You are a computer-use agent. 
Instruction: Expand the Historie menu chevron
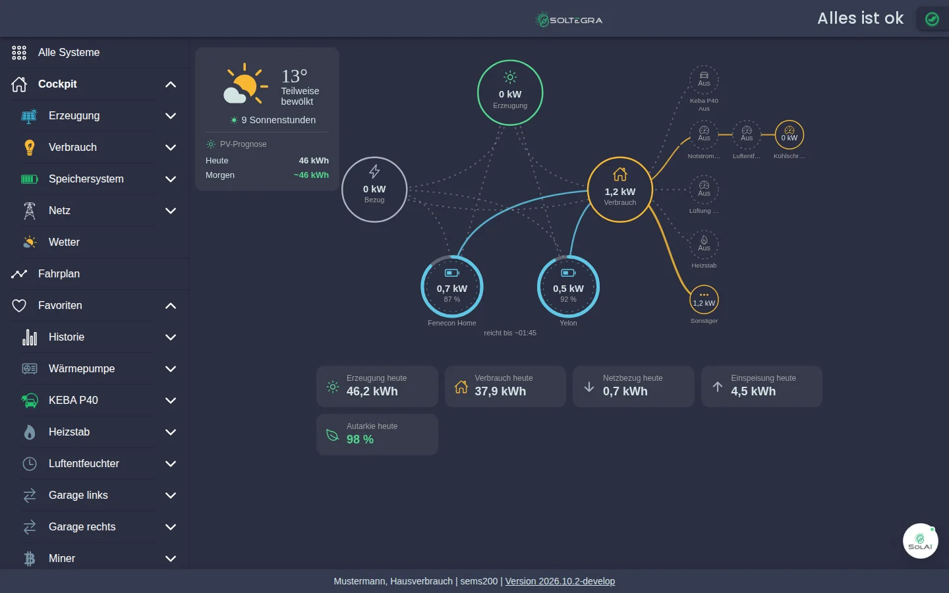[x=171, y=337]
